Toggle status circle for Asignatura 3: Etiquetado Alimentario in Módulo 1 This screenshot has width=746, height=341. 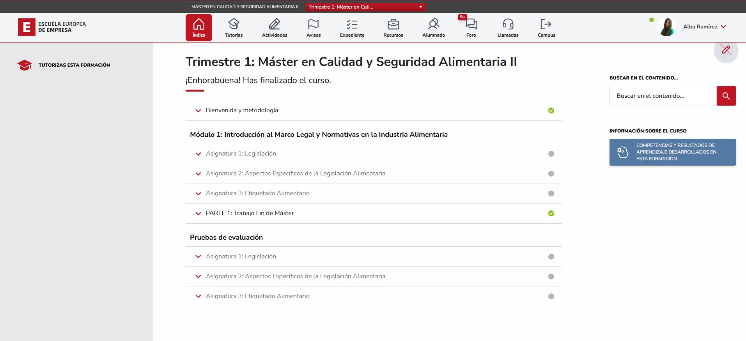coord(551,194)
